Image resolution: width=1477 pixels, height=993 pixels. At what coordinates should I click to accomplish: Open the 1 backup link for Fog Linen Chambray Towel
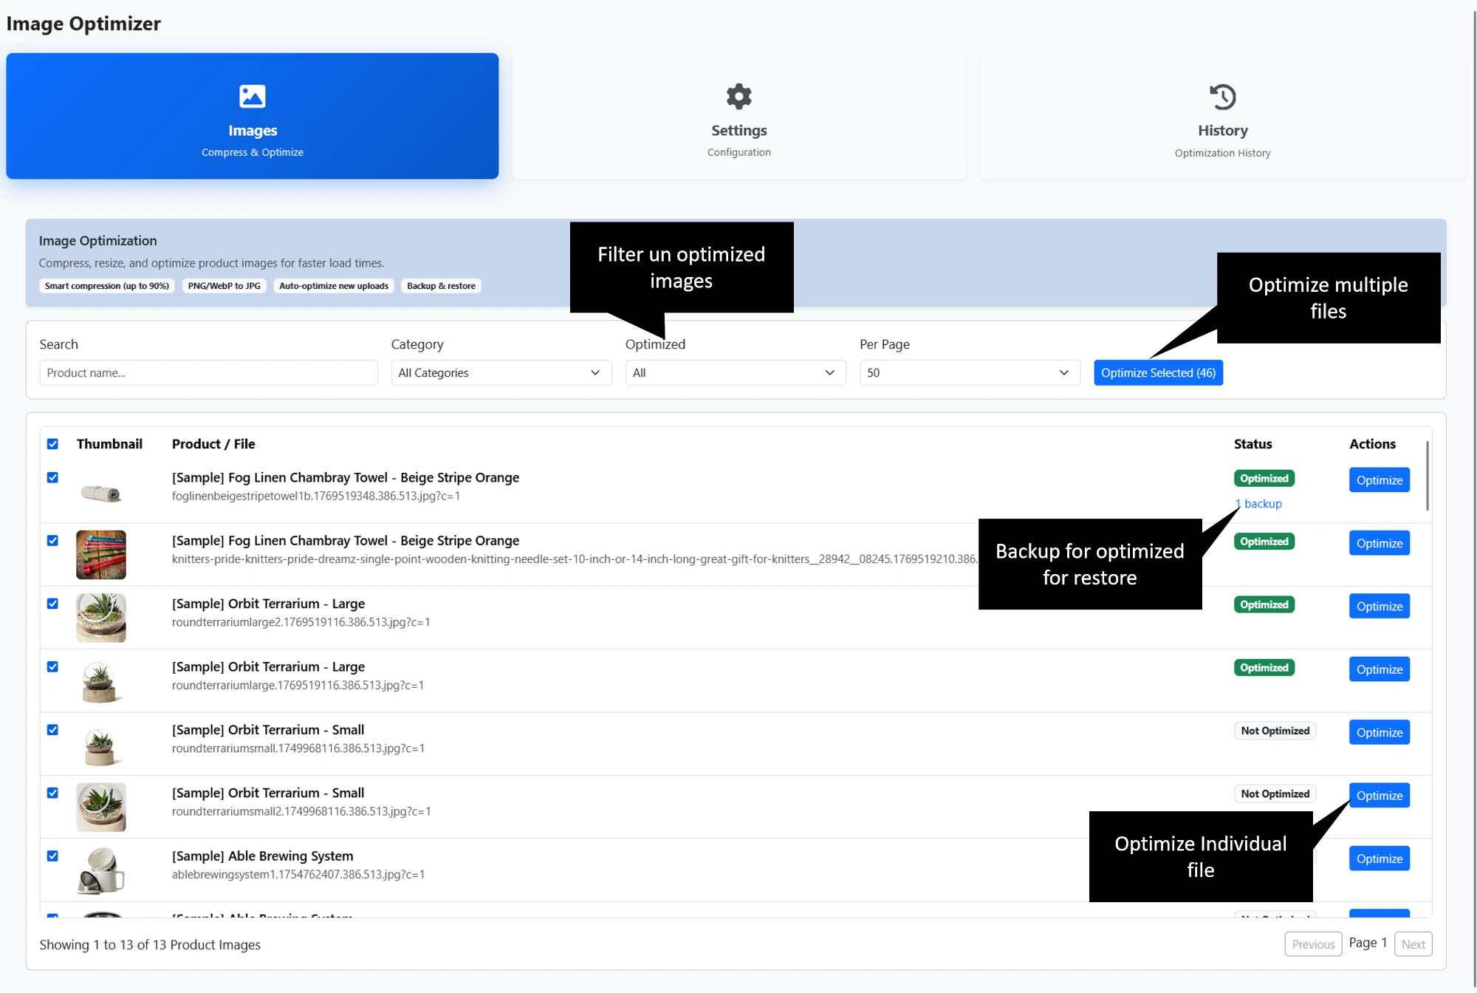[x=1258, y=503]
